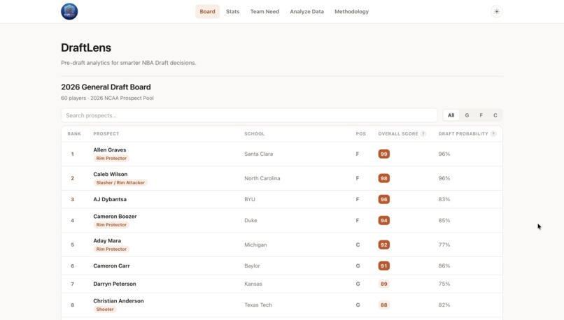Screen dimensions: 564x320
Task: Click the DraftLens logo icon
Action: pos(69,11)
